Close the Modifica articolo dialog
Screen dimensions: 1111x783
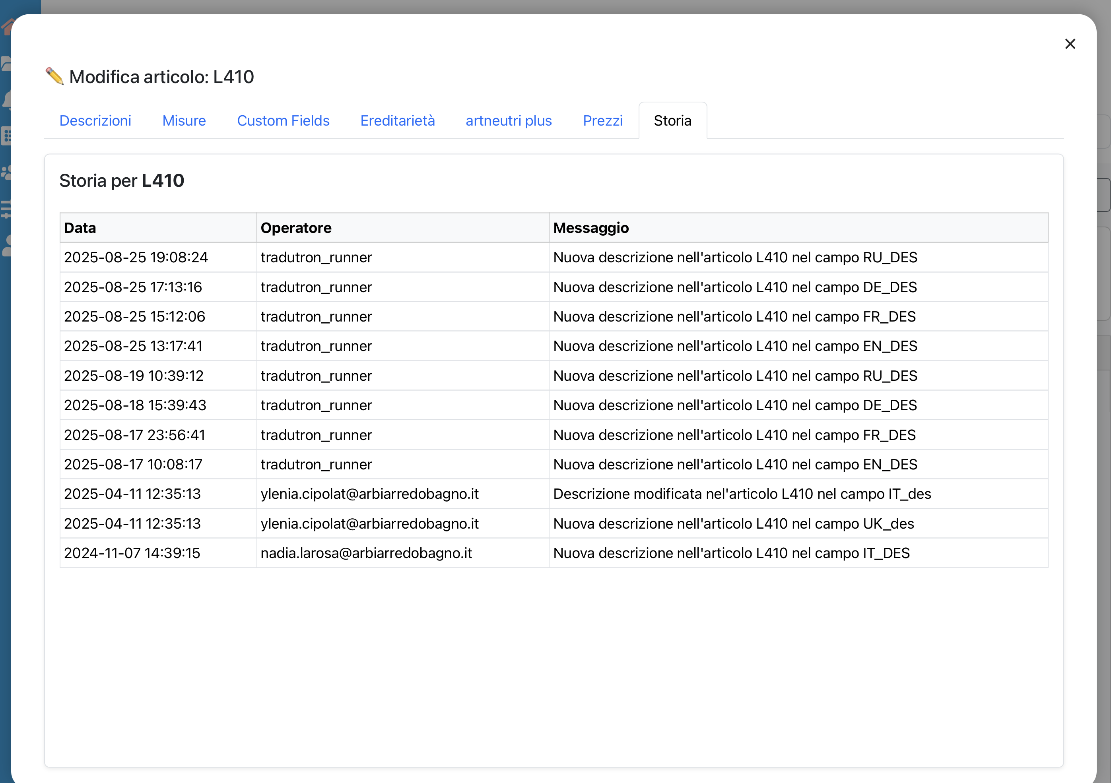point(1070,44)
